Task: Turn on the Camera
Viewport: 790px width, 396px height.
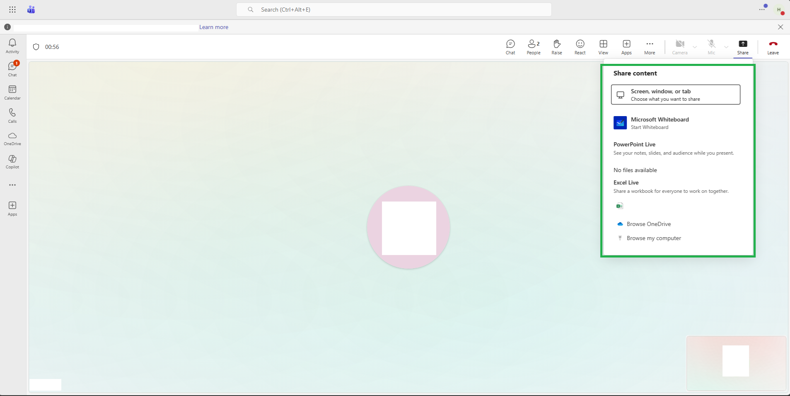Action: coord(680,47)
